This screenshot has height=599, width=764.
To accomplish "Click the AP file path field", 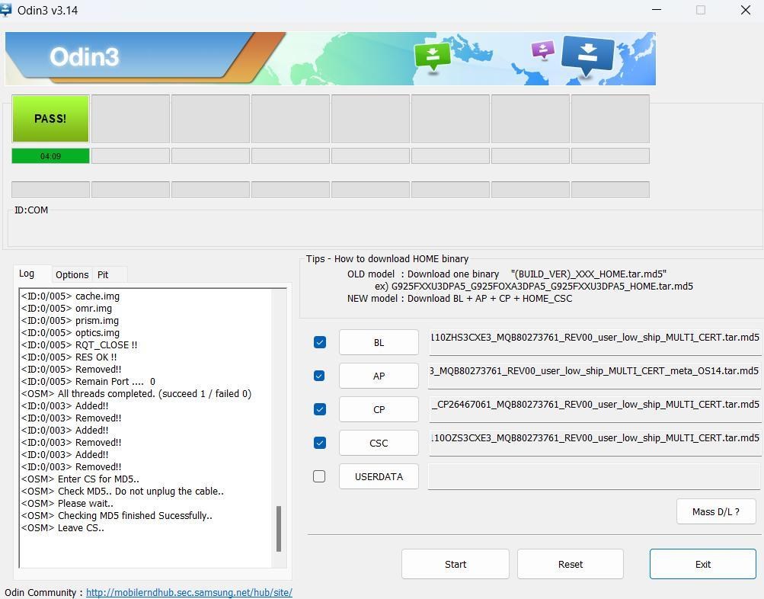I will [x=595, y=375].
